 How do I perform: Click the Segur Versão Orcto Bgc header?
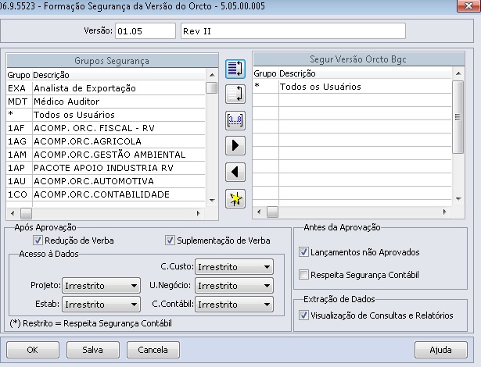(359, 59)
